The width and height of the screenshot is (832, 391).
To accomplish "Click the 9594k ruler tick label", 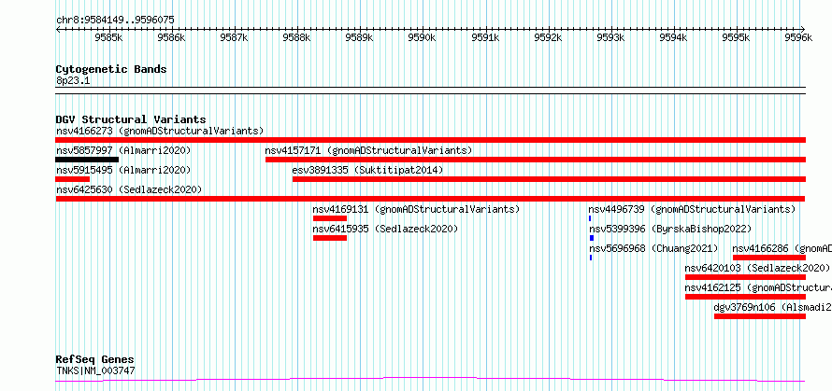I will (673, 37).
